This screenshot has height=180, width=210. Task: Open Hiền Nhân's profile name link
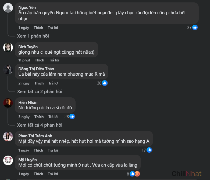pyautogui.click(x=28, y=102)
